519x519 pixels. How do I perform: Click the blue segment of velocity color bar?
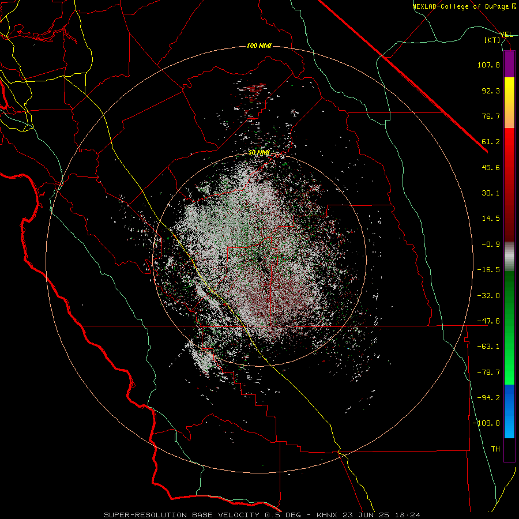tap(509, 411)
